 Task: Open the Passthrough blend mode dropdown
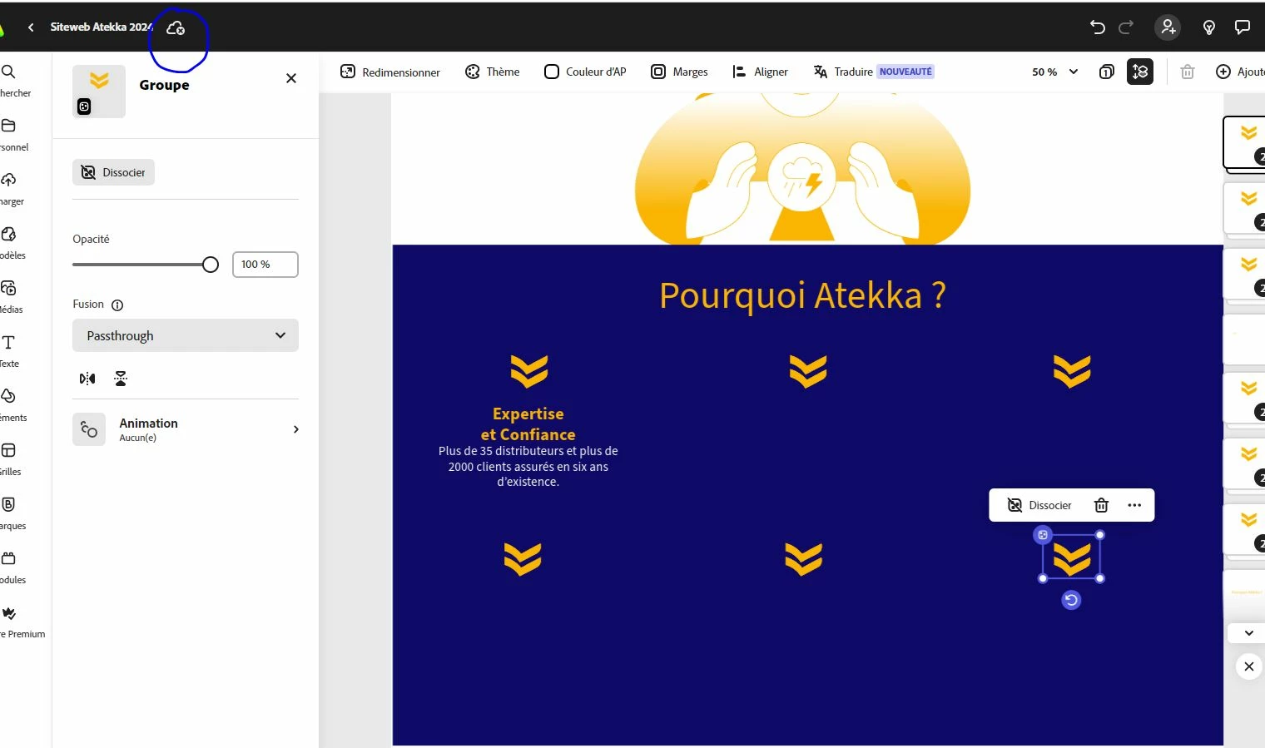pyautogui.click(x=186, y=335)
